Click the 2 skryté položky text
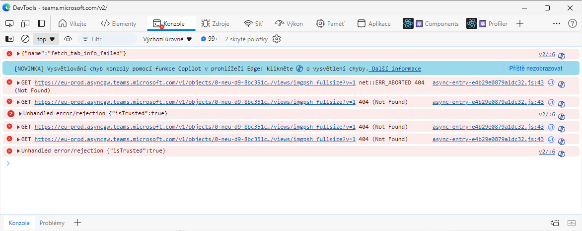Screen dimensions: 582x231 pyautogui.click(x=246, y=39)
